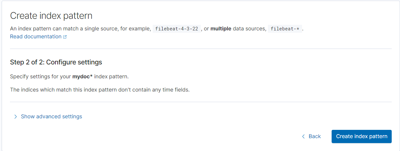Click the Step 2 of 2 heading
The image size is (400, 151).
pyautogui.click(x=56, y=62)
